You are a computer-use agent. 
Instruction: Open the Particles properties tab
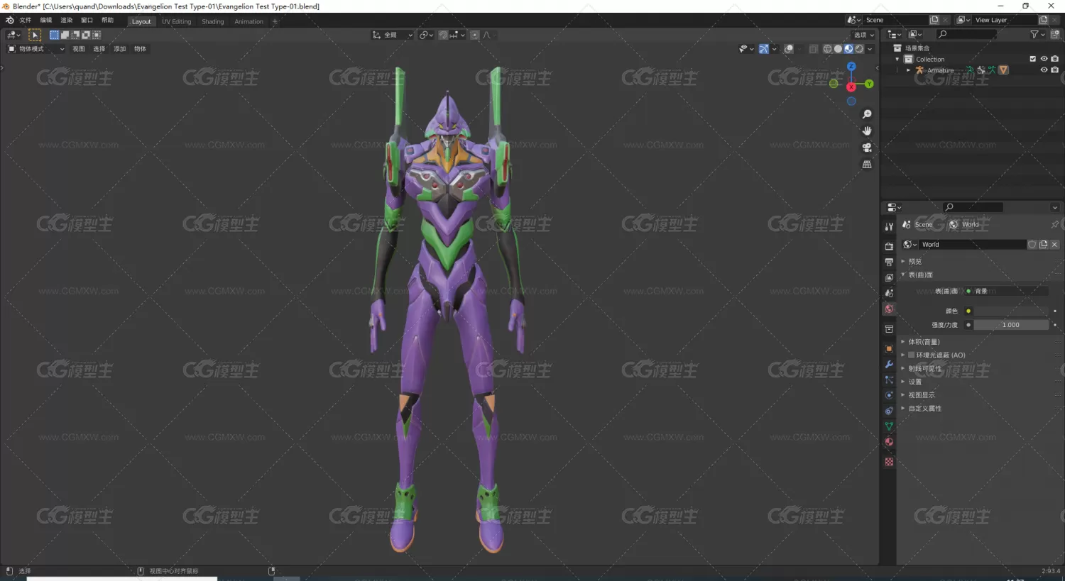pos(889,380)
